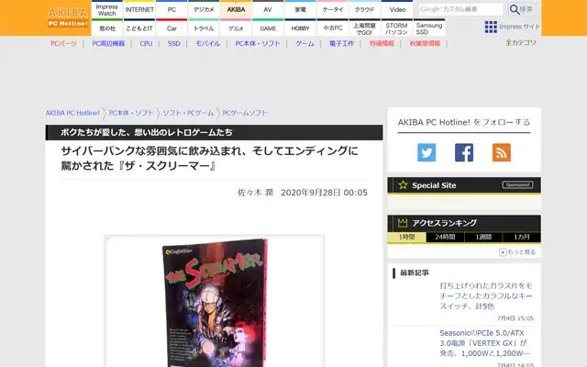587x367 pixels.
Task: Click PC本体・ソフト breadcrumb link
Action: coord(131,113)
